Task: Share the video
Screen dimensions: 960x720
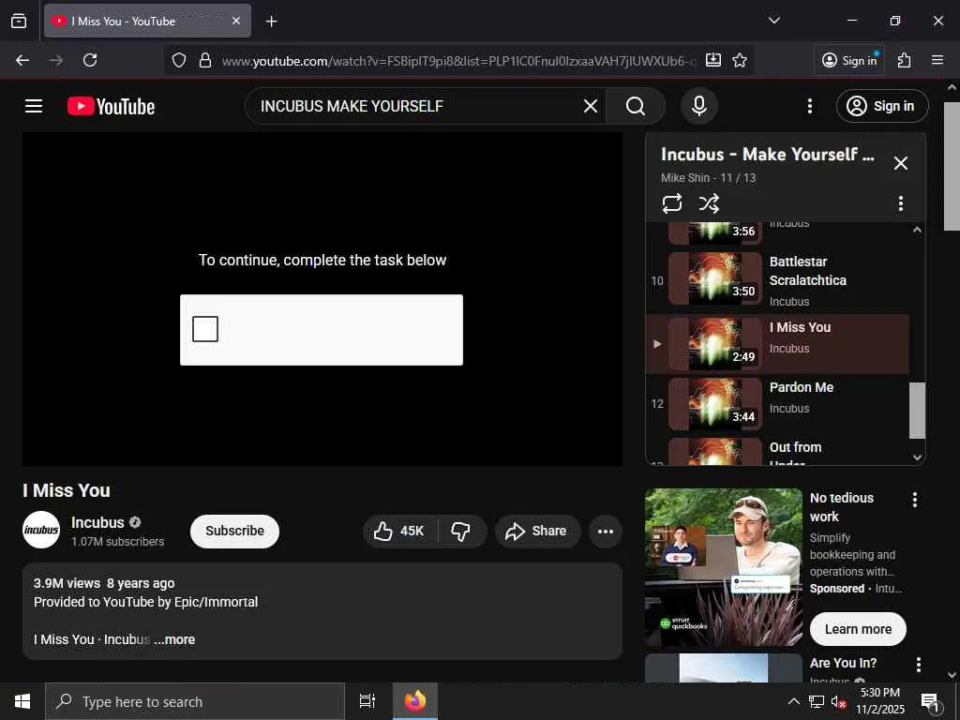Action: (537, 531)
